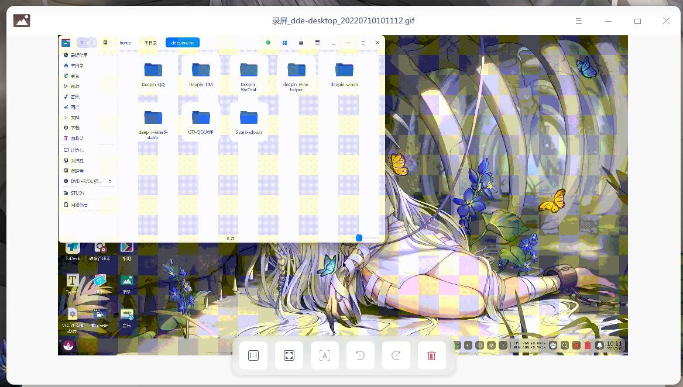683x387 pixels.
Task: Minimize the image viewer window
Action: 608,21
